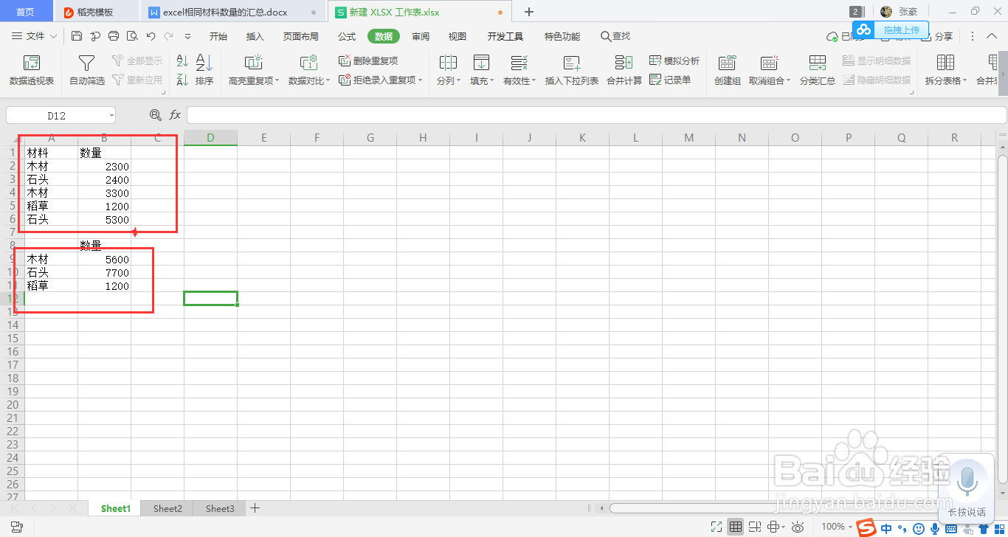Open the Name Box dropdown arrow
1008x537 pixels.
[111, 115]
